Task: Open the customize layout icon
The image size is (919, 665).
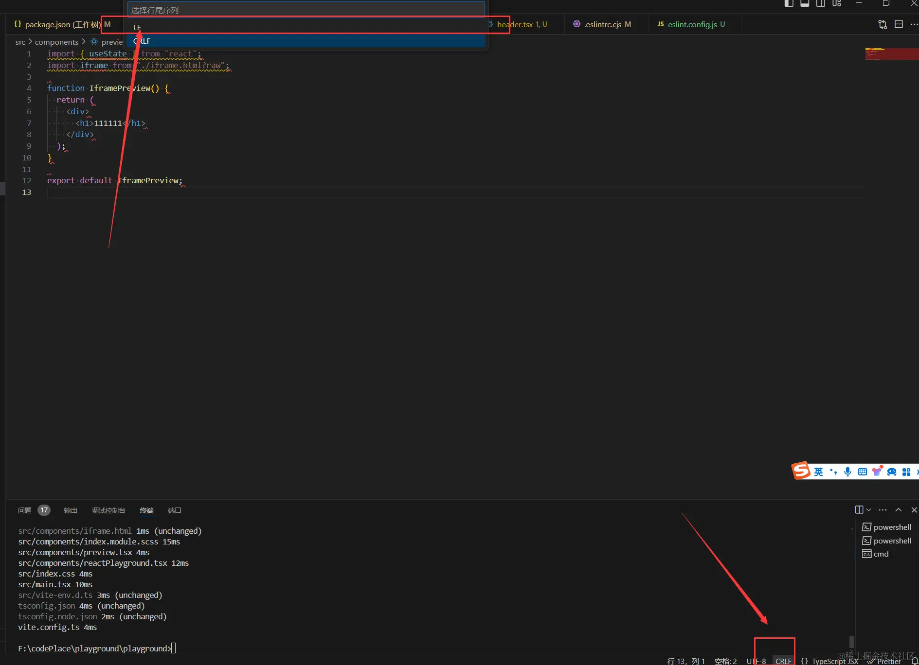Action: [x=837, y=3]
